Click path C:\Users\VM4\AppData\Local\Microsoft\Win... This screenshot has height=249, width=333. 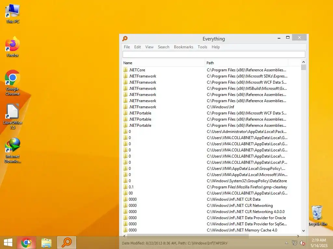point(247,175)
